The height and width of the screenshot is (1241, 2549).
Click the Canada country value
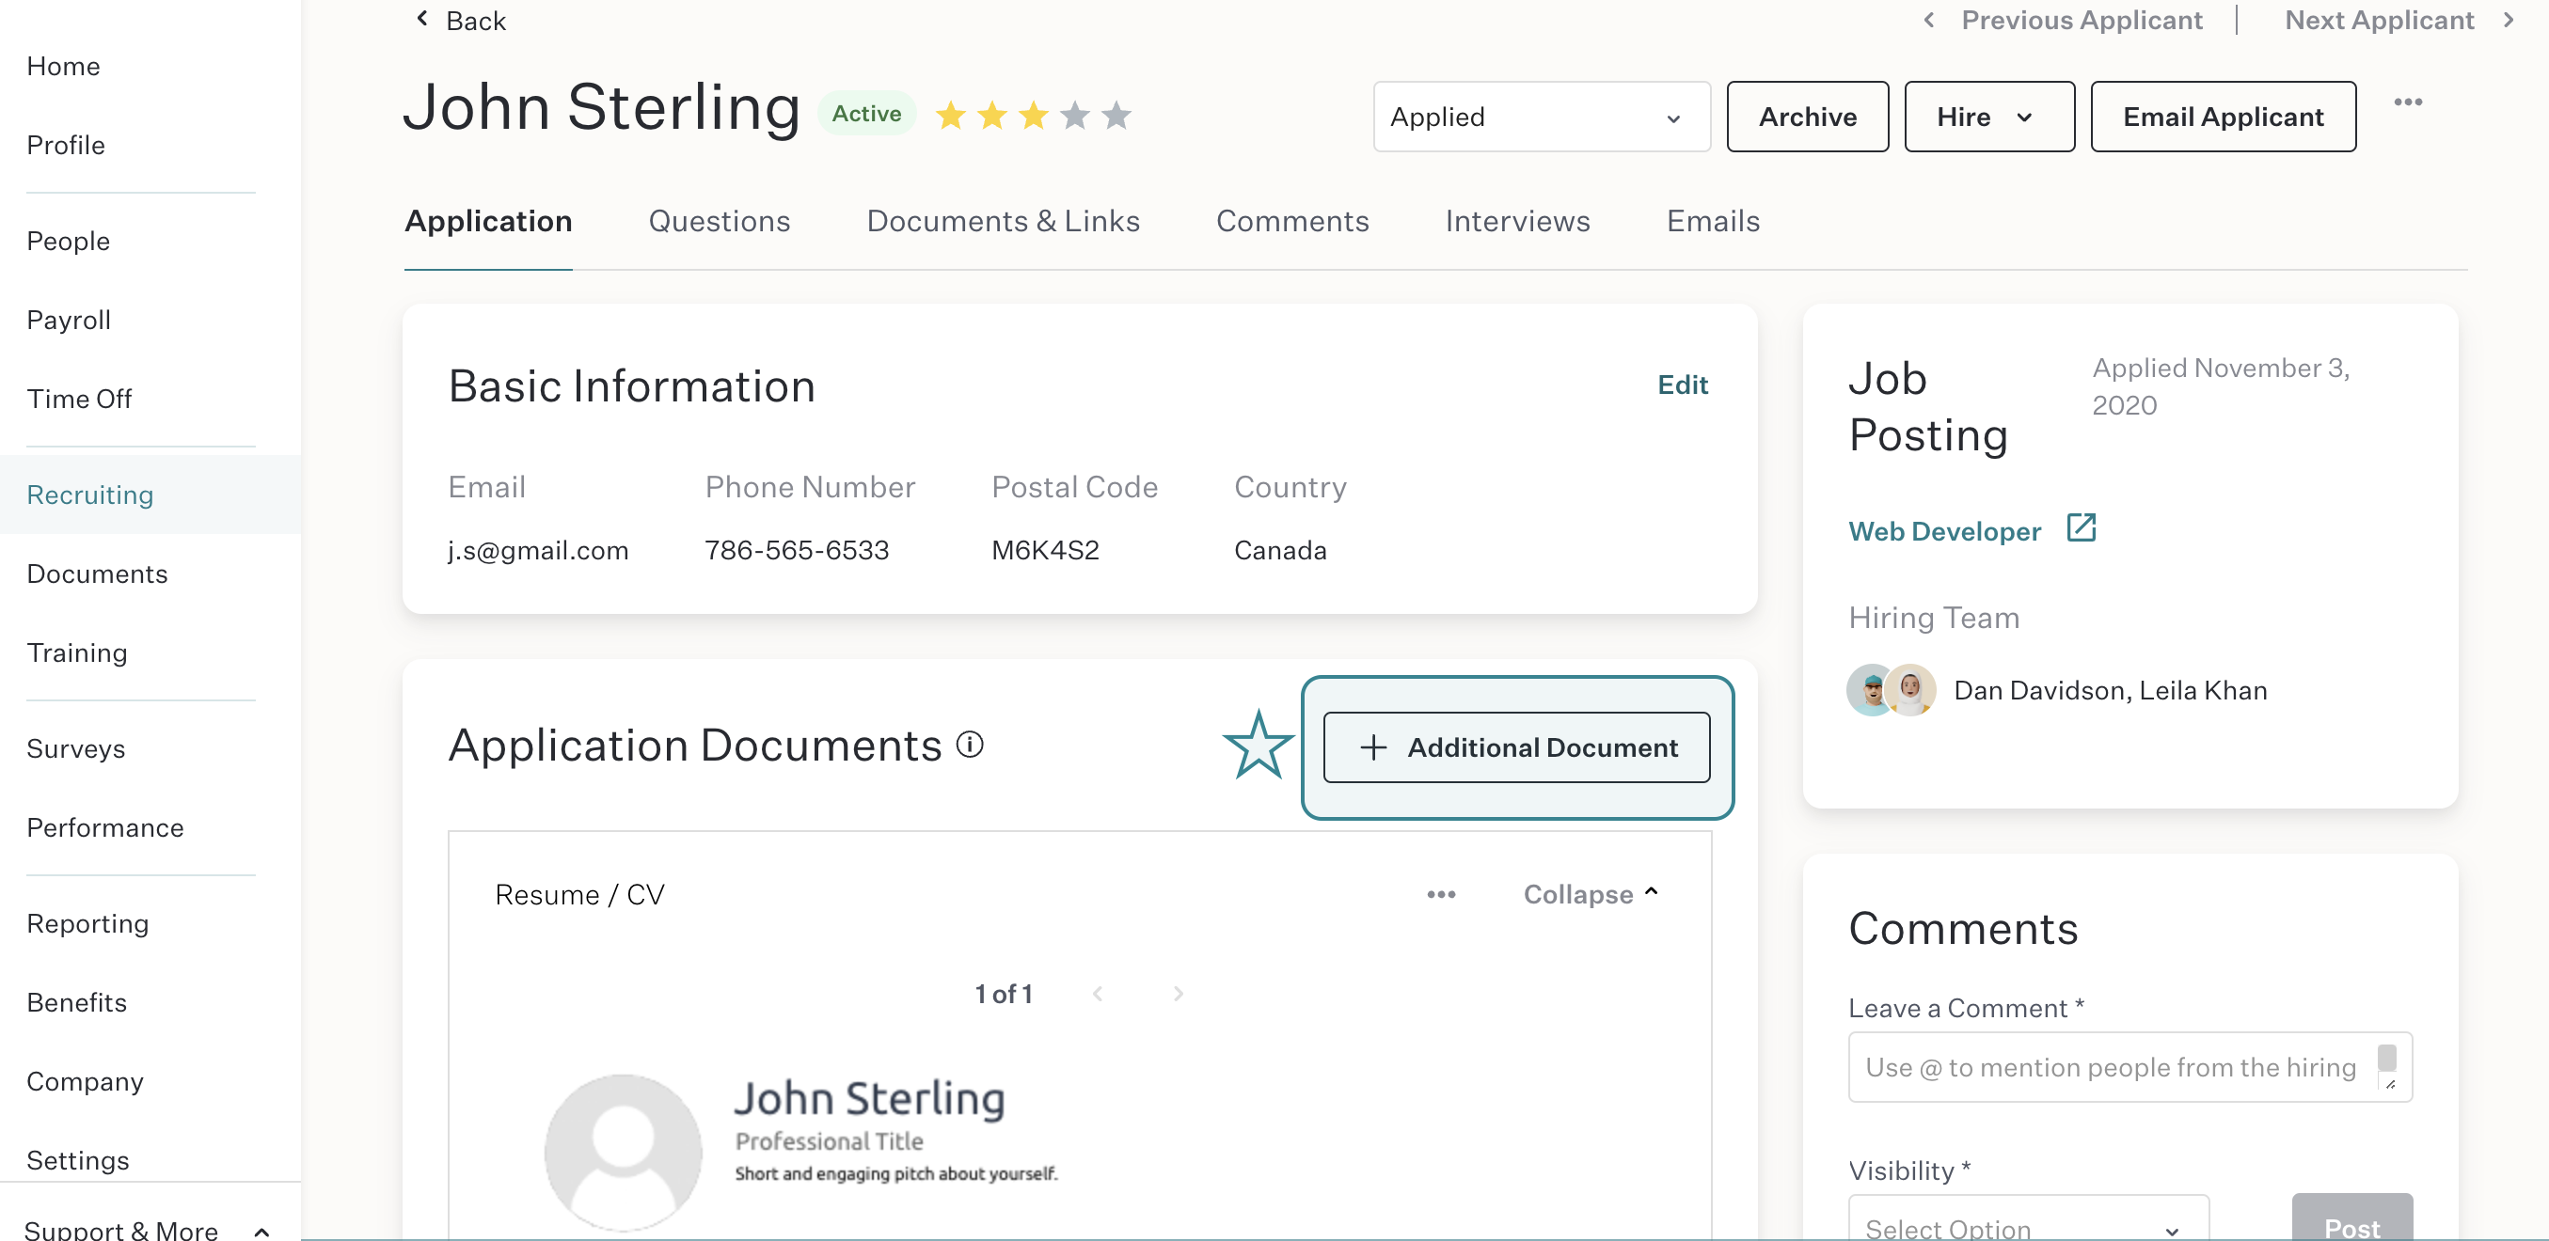[1280, 551]
